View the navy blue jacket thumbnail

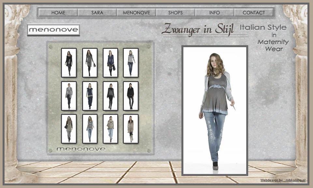110,63
